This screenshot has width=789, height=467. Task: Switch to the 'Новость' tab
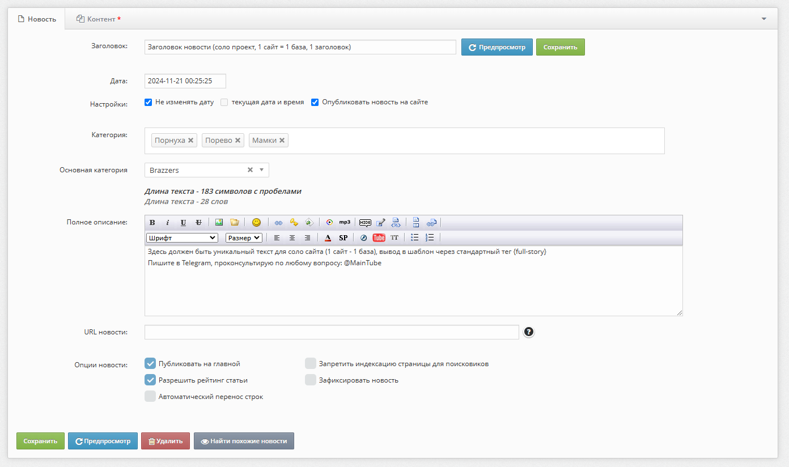(37, 19)
